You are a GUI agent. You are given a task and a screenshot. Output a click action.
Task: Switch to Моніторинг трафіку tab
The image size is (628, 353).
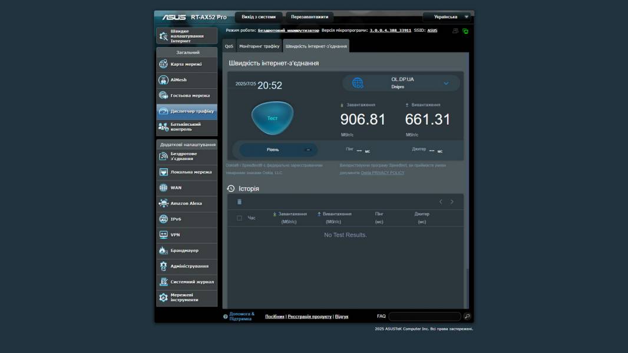click(259, 46)
